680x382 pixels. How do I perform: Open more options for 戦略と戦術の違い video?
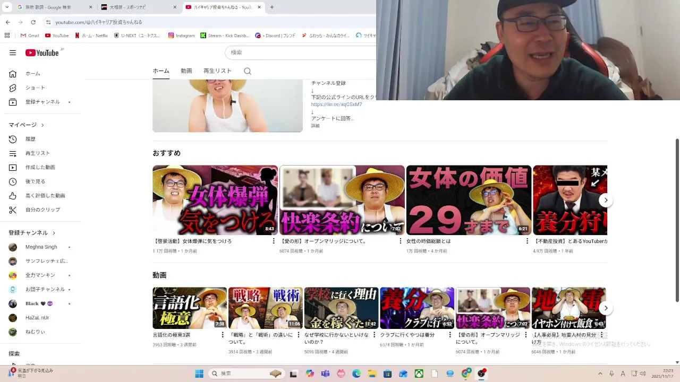299,335
